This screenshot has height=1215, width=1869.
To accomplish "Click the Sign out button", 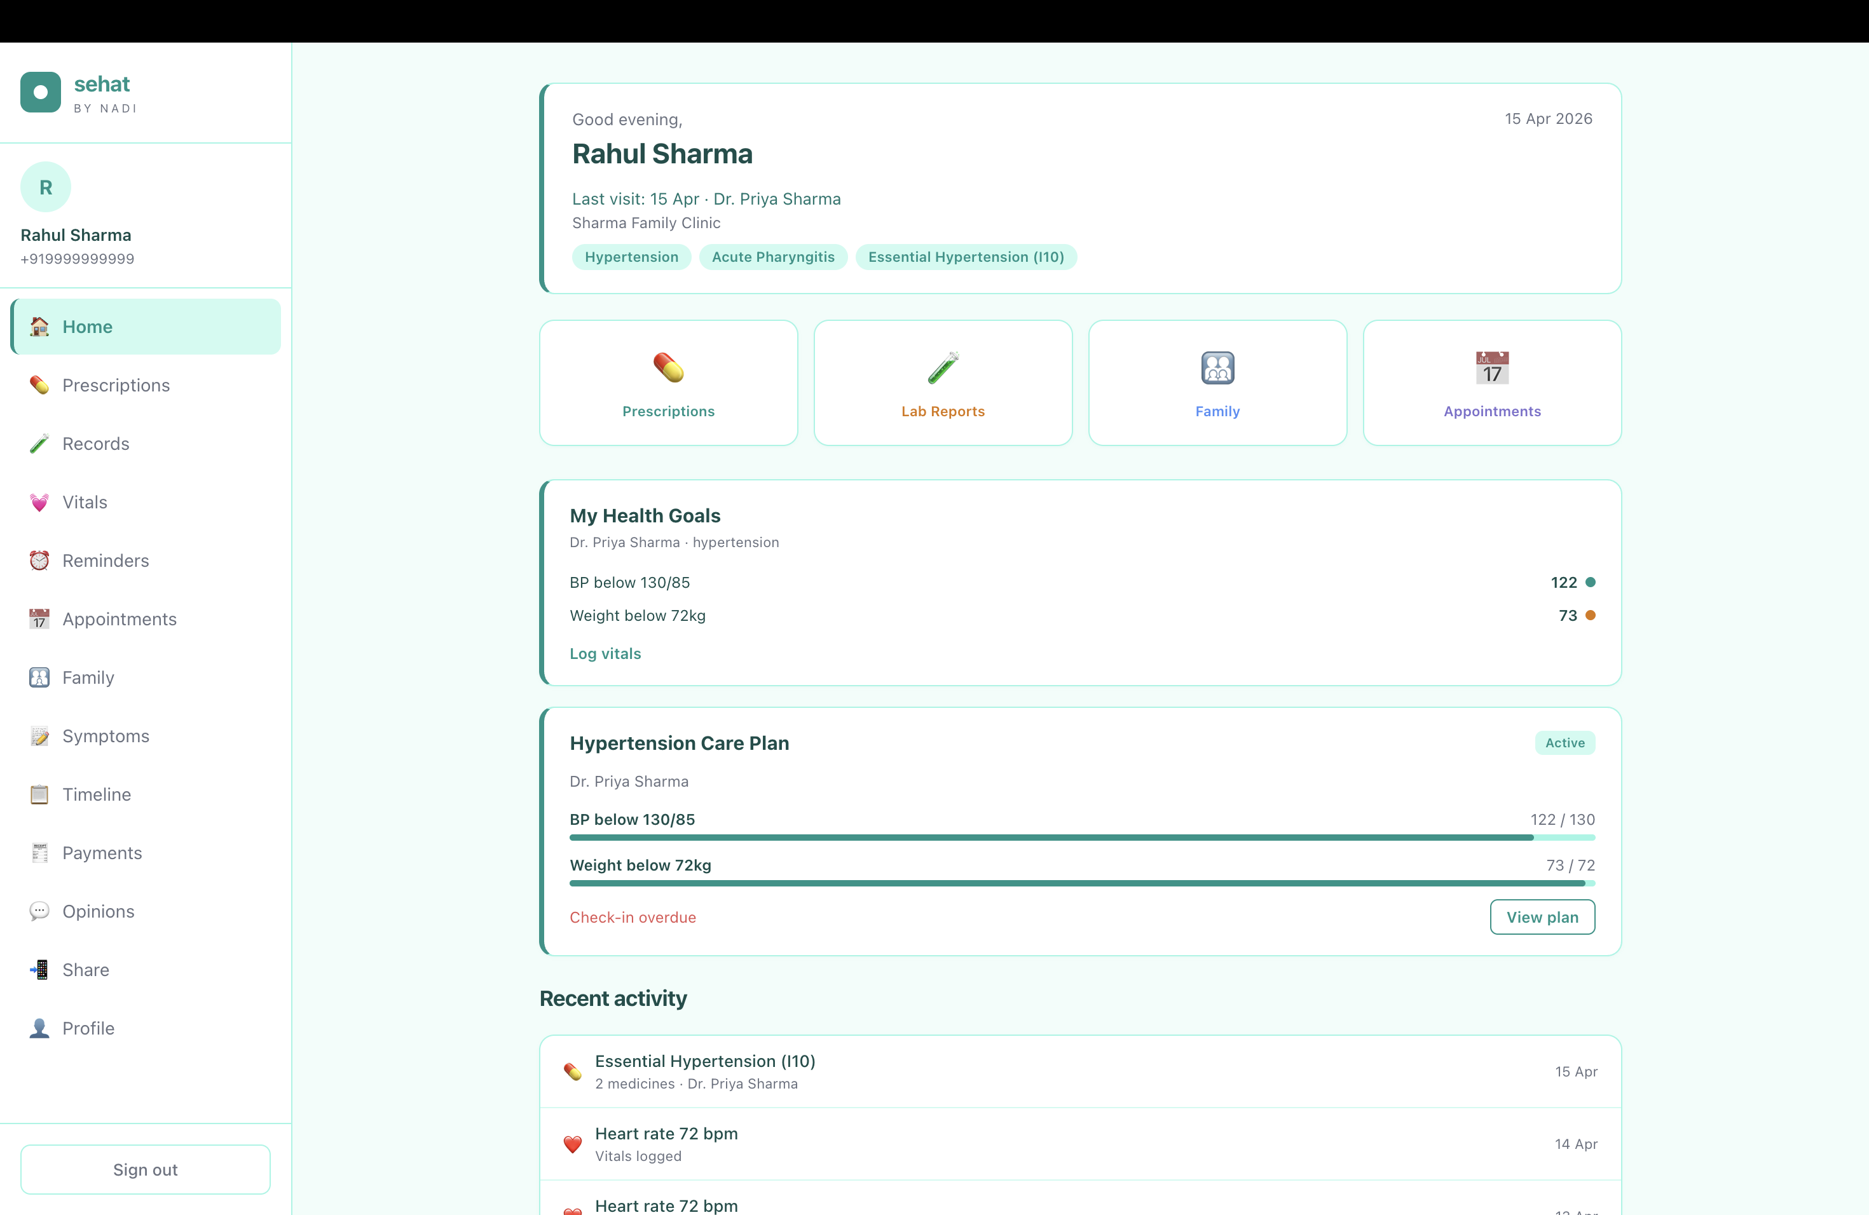I will [x=146, y=1169].
